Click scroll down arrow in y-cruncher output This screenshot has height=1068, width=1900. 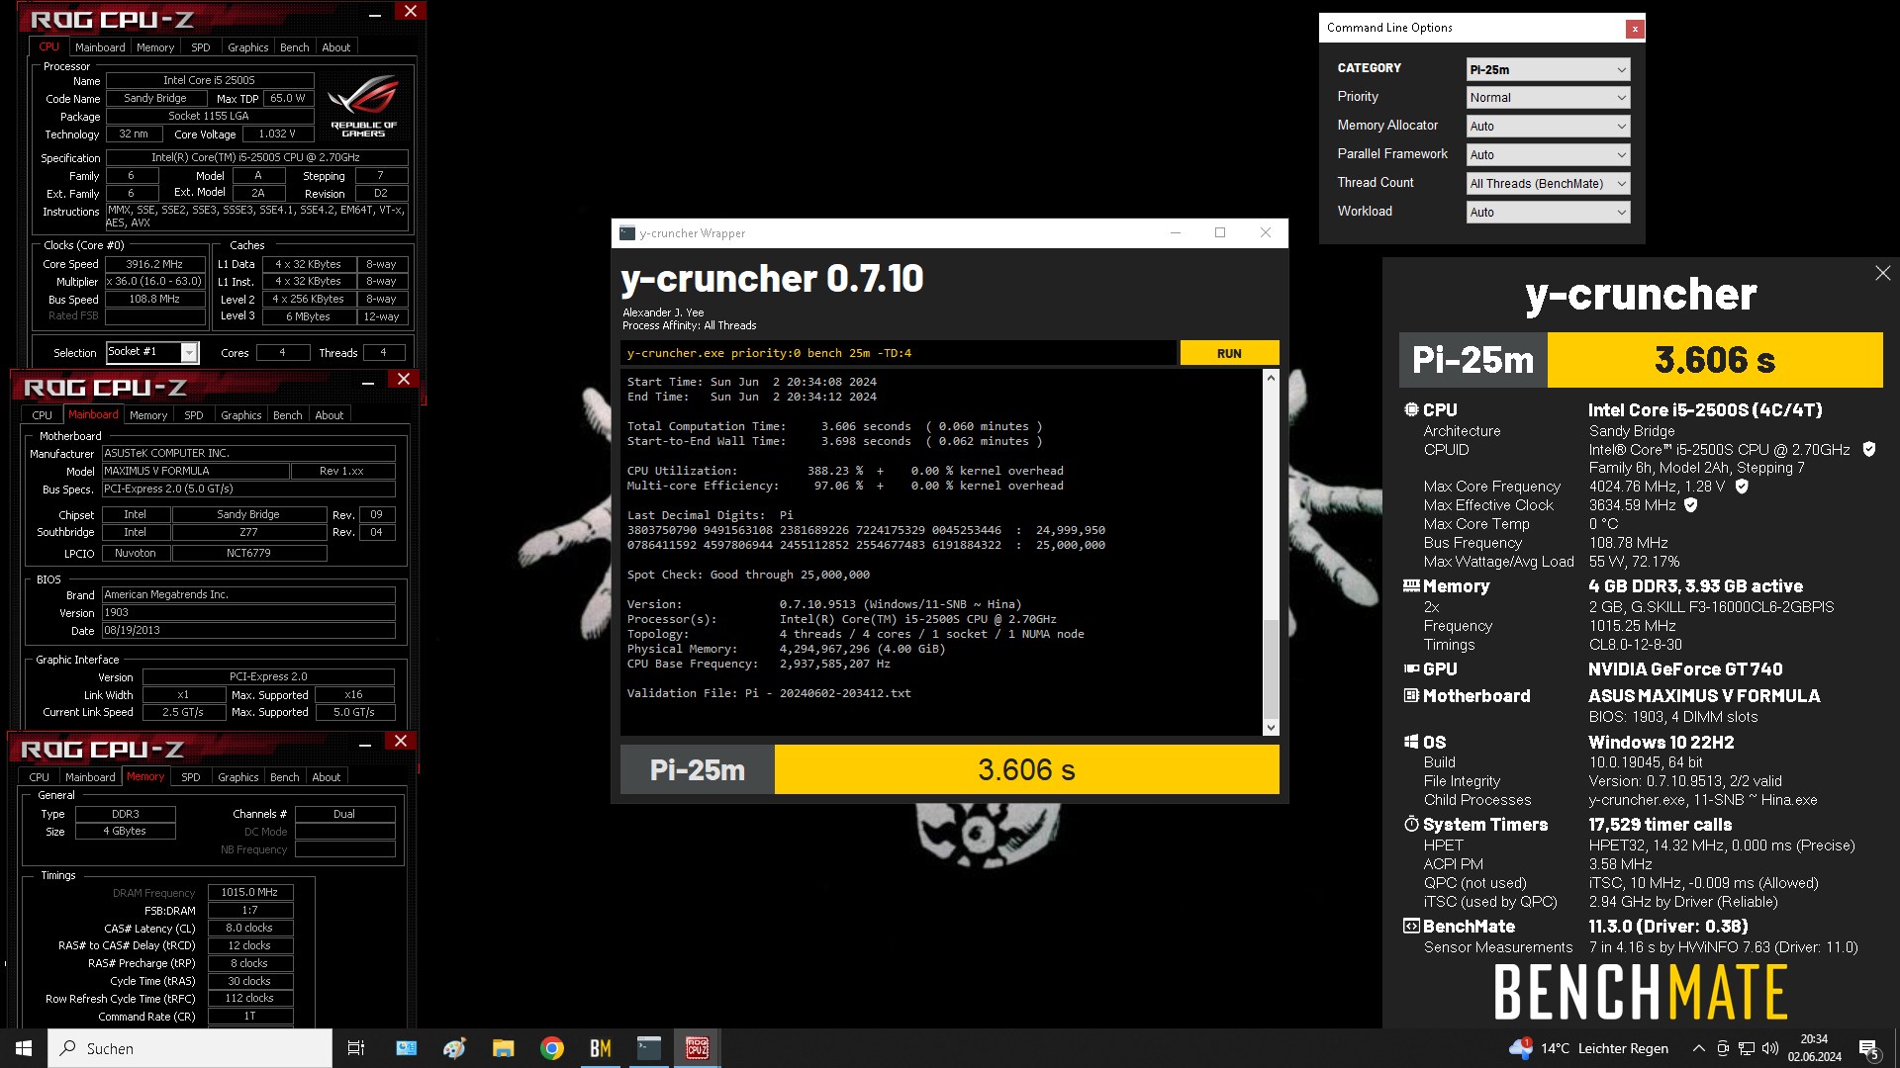click(x=1271, y=728)
